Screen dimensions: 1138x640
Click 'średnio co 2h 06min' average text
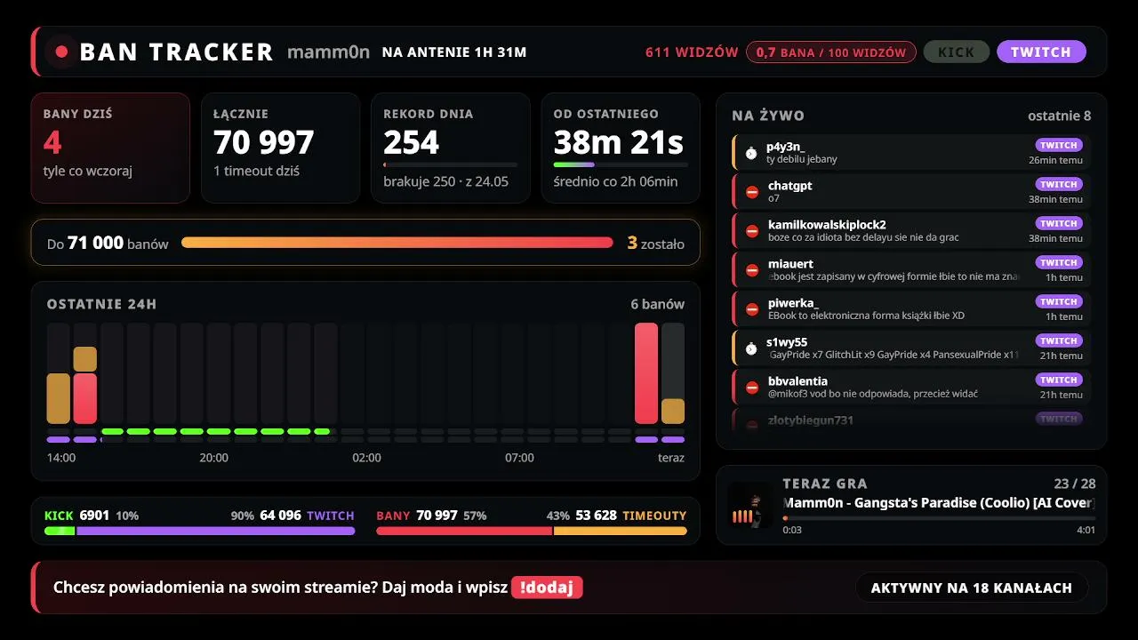615,181
